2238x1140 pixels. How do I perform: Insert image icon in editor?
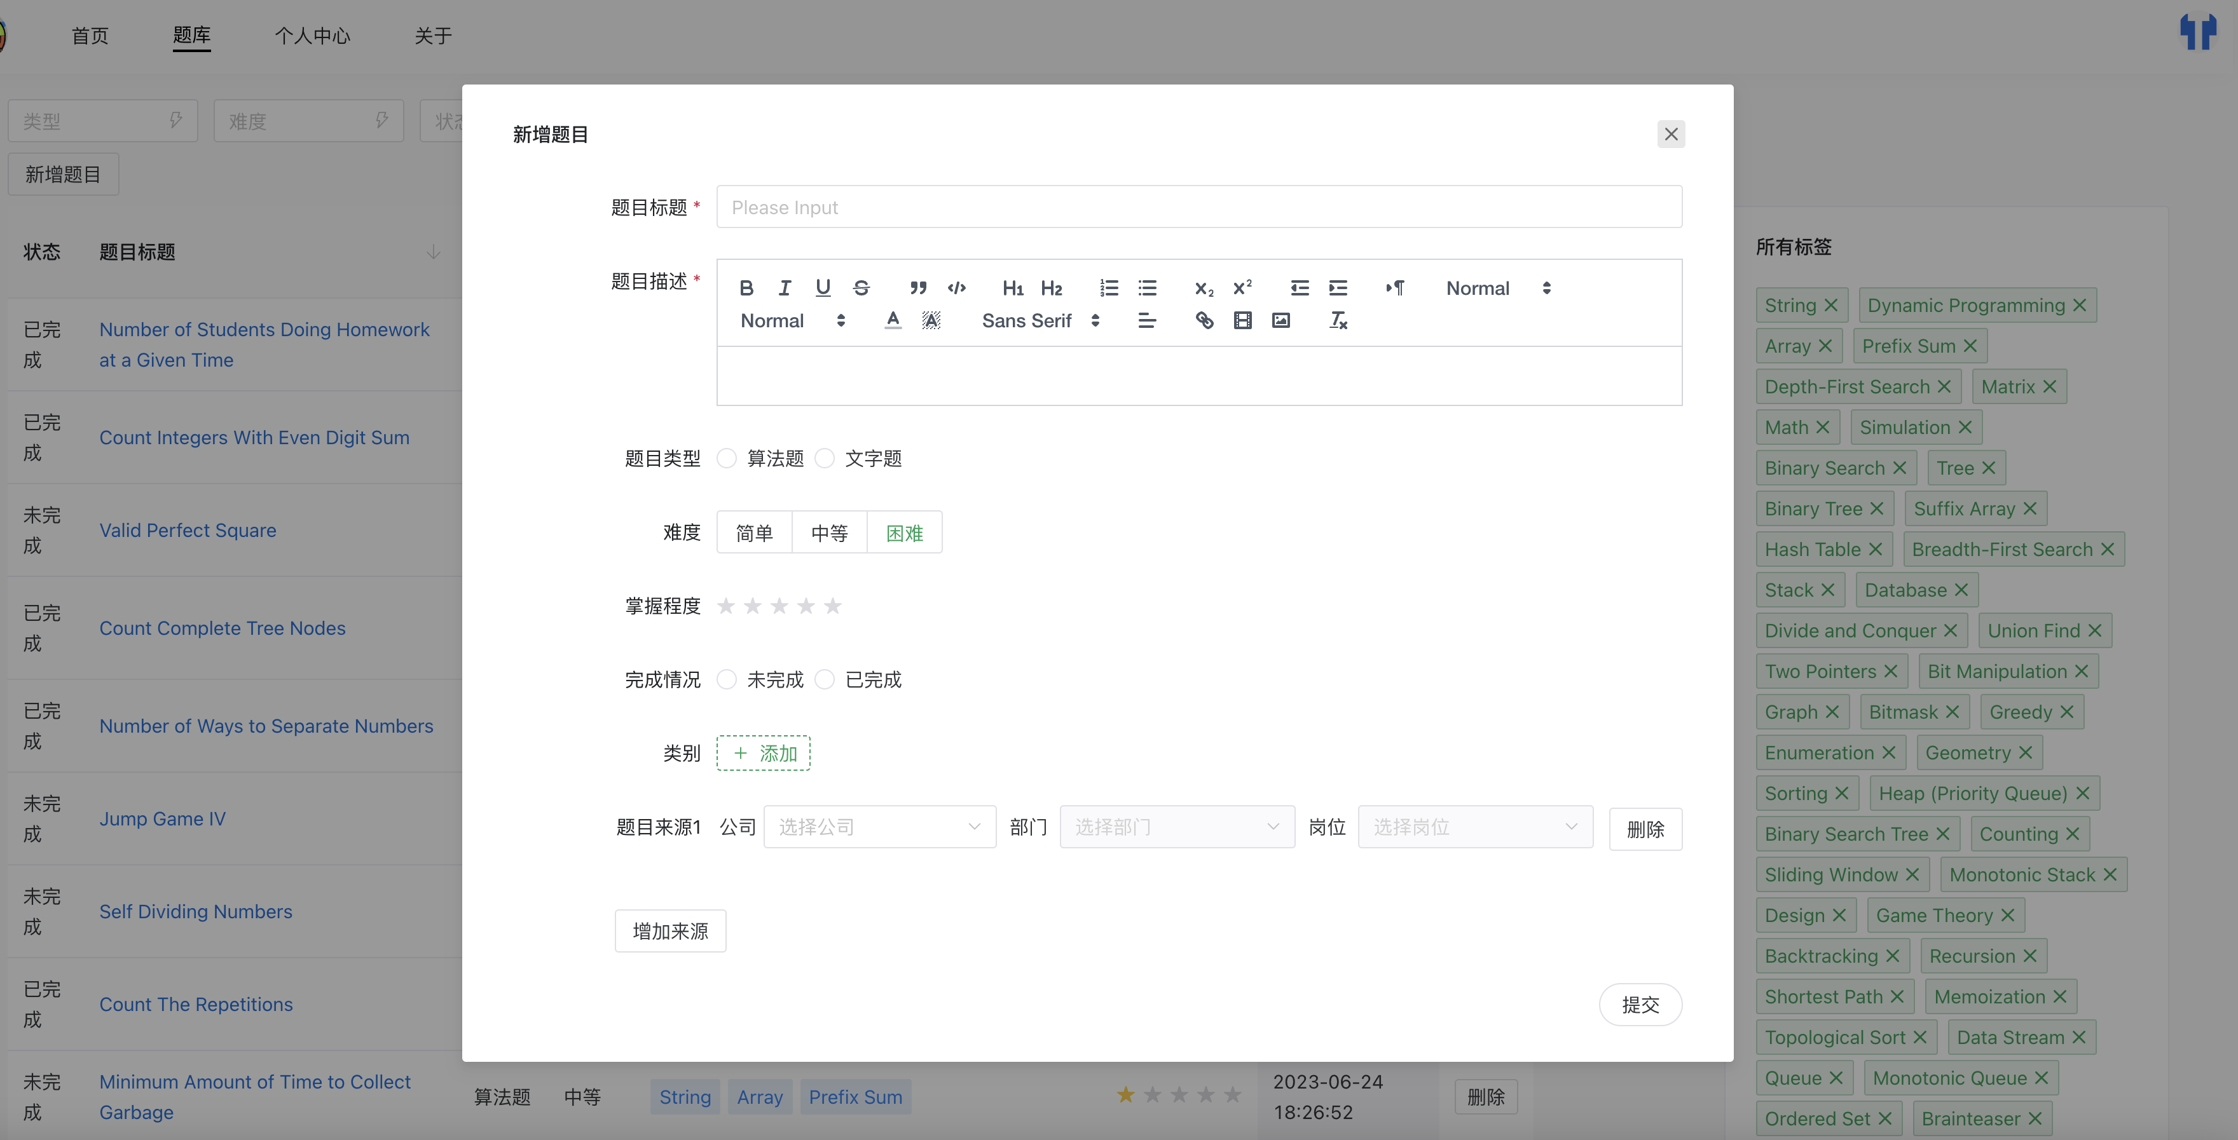(x=1280, y=320)
